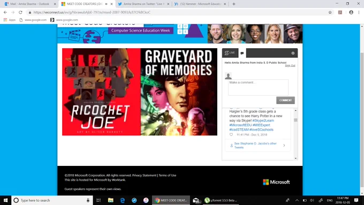Screen dimensions: 364x205
Task: Go back to the previous page
Action: [x=5, y=12]
